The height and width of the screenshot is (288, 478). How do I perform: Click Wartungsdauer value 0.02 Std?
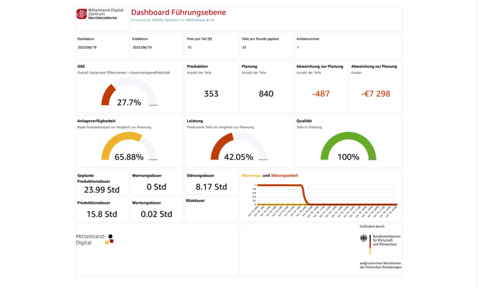point(157,214)
